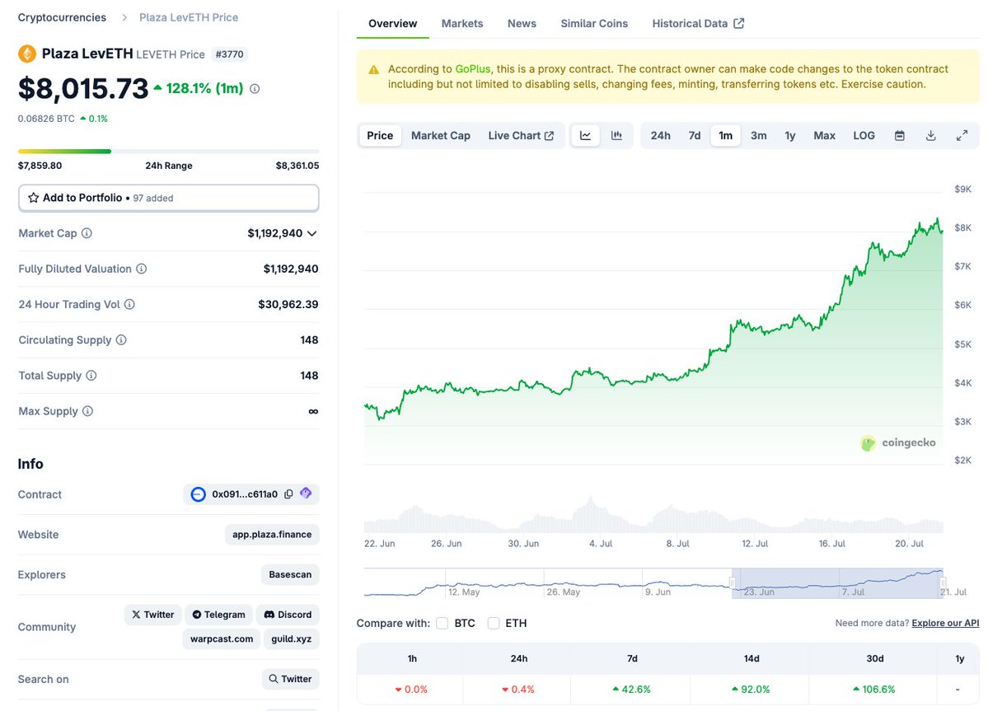The width and height of the screenshot is (988, 711).
Task: Click Add to Portfolio button
Action: pyautogui.click(x=169, y=198)
